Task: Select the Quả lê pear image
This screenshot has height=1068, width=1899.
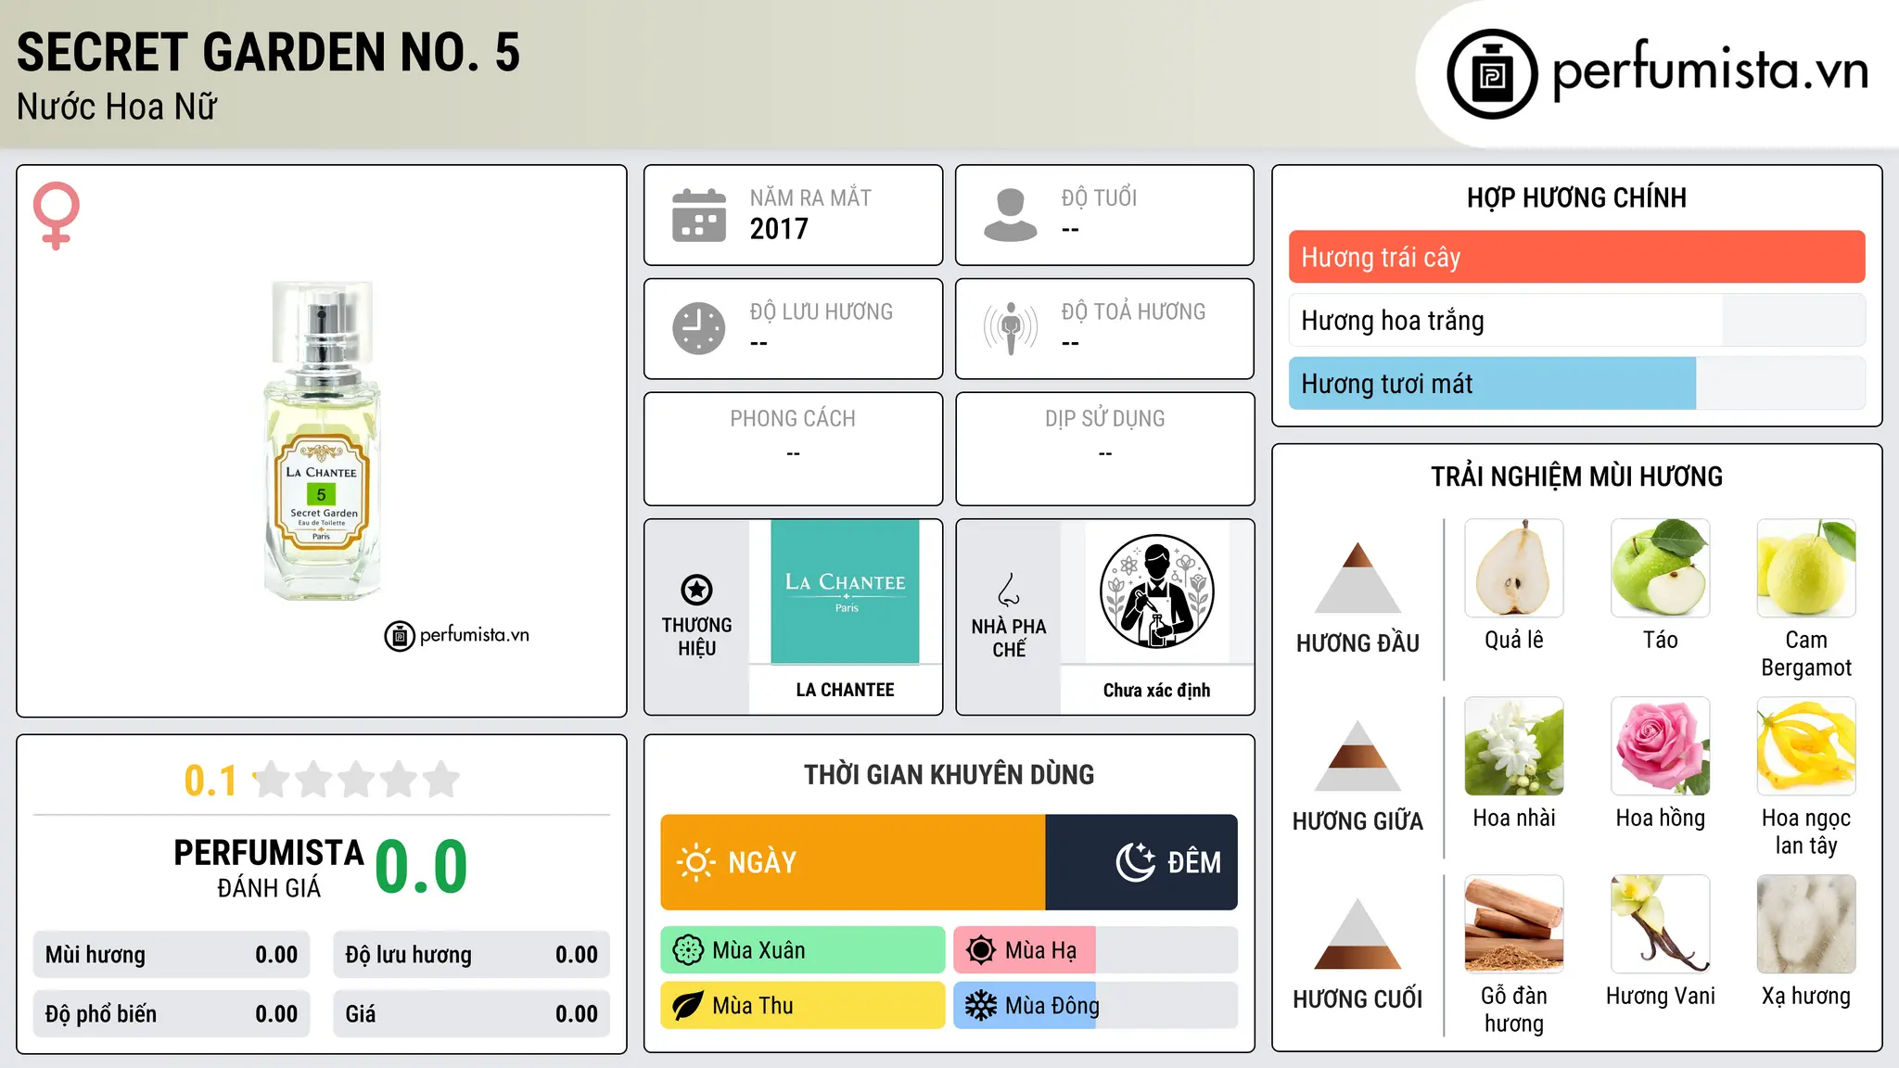Action: point(1514,568)
